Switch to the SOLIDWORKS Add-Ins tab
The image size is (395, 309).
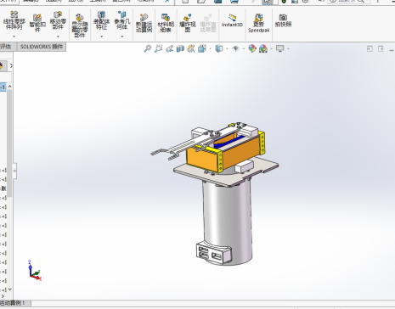pos(42,47)
